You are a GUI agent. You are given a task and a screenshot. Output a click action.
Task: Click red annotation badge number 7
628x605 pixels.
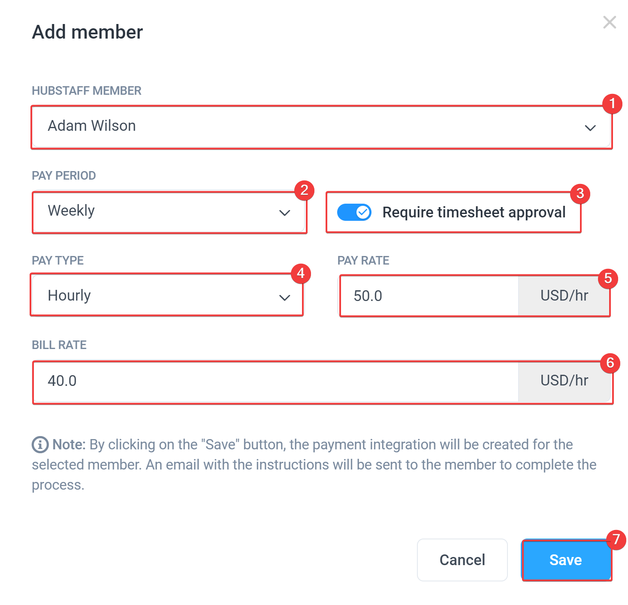[616, 539]
